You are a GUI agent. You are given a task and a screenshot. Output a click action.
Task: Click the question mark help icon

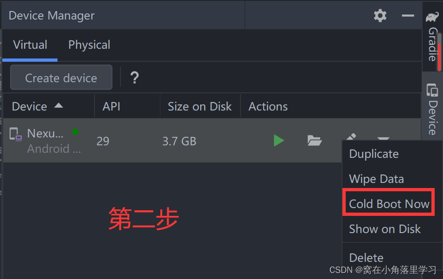pos(134,78)
